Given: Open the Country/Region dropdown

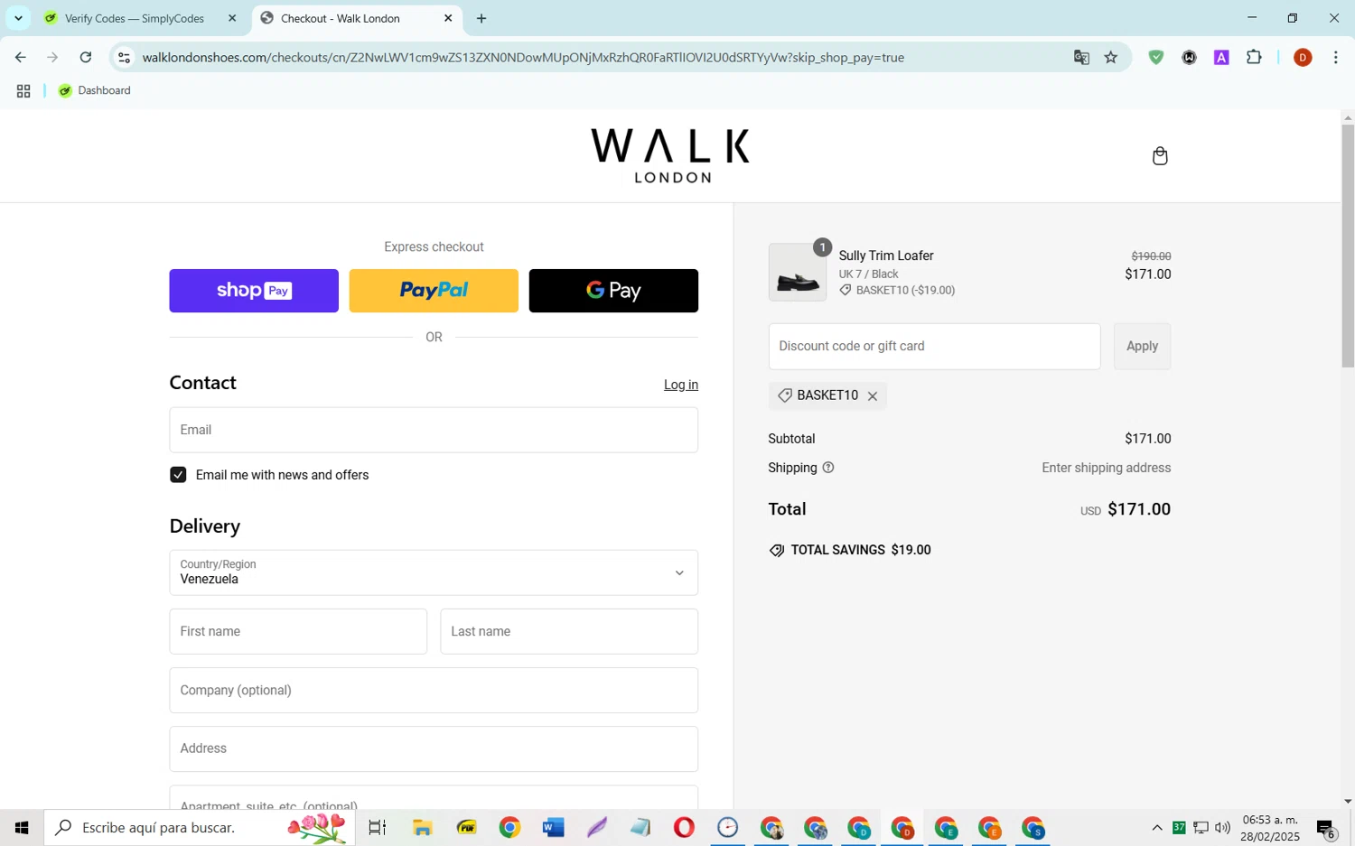Looking at the screenshot, I should 434,572.
